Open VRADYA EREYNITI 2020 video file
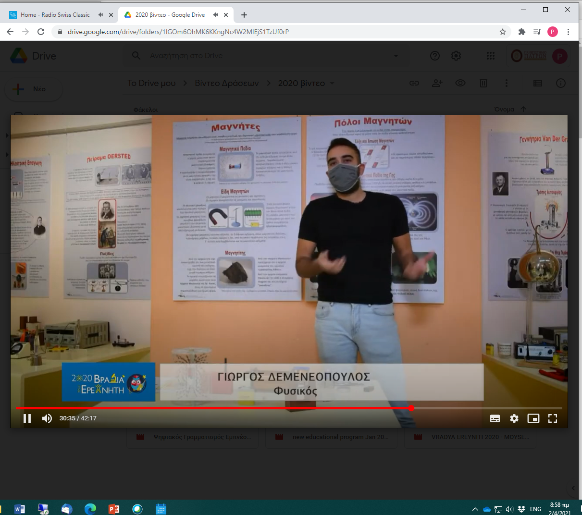This screenshot has width=582, height=515. coord(470,437)
